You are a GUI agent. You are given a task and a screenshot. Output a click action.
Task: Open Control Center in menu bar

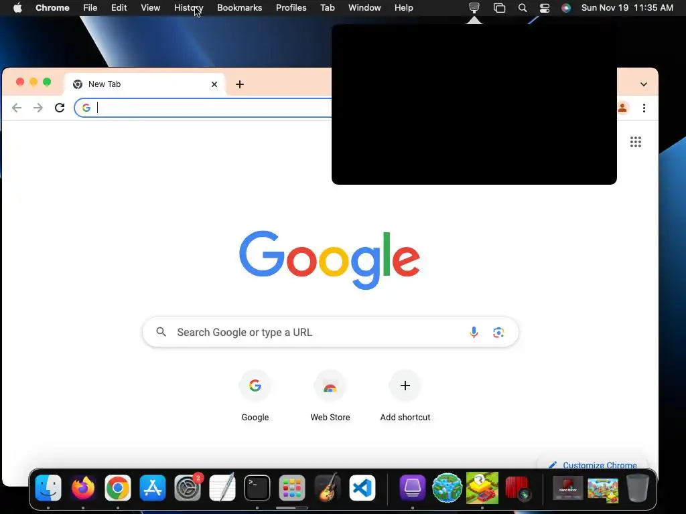tap(545, 8)
